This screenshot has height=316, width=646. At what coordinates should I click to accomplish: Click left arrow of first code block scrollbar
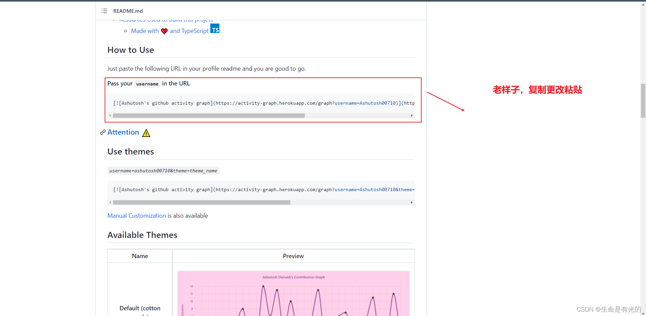(x=110, y=115)
